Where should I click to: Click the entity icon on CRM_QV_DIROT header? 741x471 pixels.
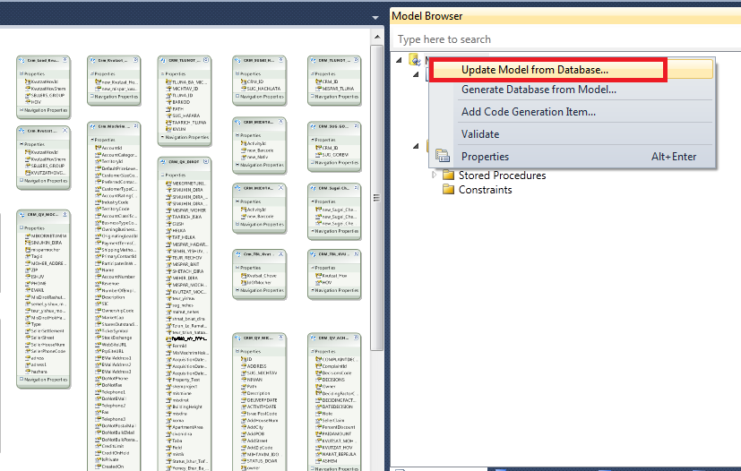click(x=163, y=161)
